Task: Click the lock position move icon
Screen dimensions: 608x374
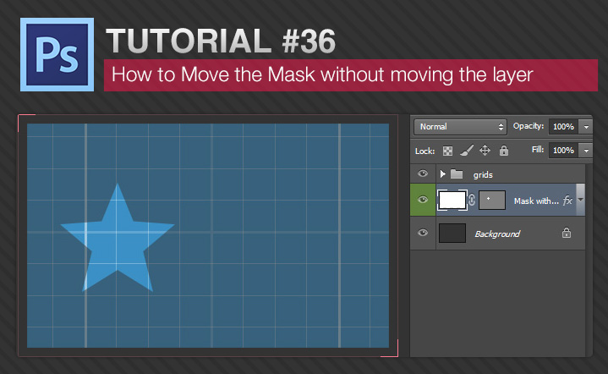Action: 485,151
